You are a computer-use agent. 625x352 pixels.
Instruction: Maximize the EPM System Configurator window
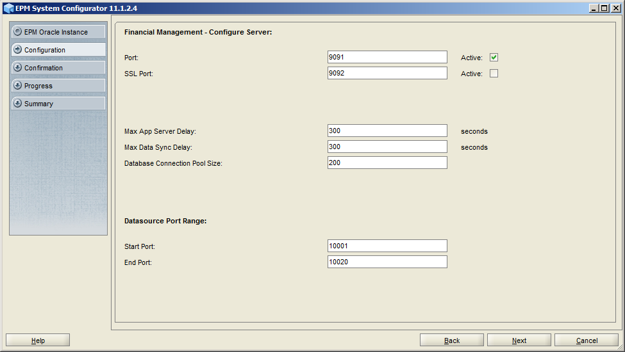pos(604,8)
